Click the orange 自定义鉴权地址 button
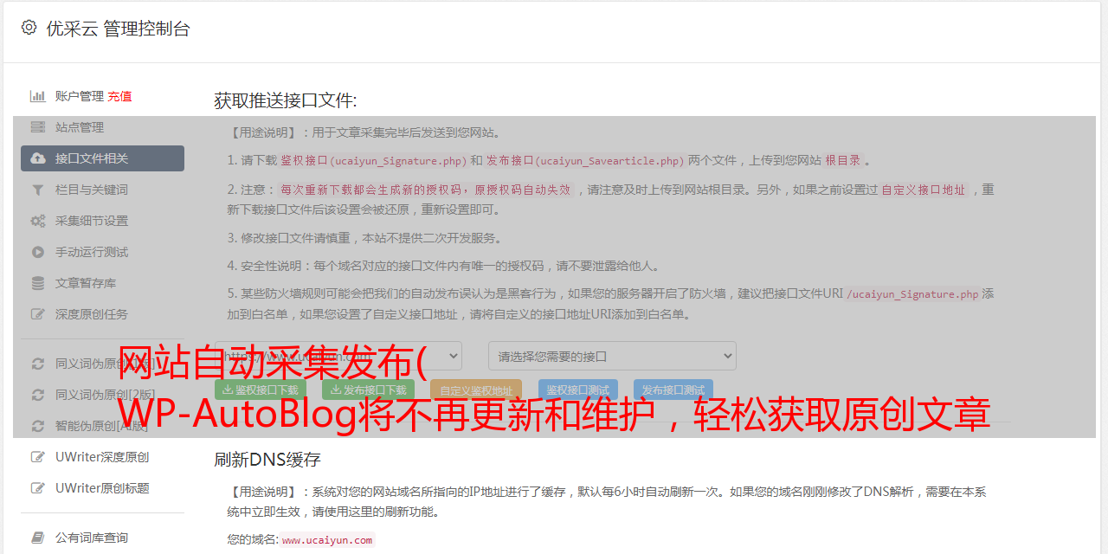Viewport: 1108px width, 554px height. [476, 390]
